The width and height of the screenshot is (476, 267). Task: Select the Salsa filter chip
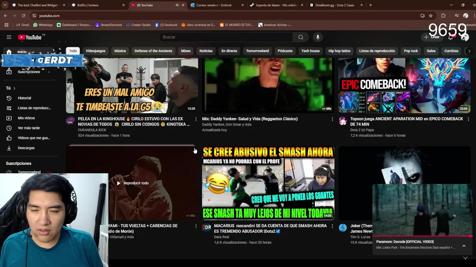pyautogui.click(x=431, y=51)
